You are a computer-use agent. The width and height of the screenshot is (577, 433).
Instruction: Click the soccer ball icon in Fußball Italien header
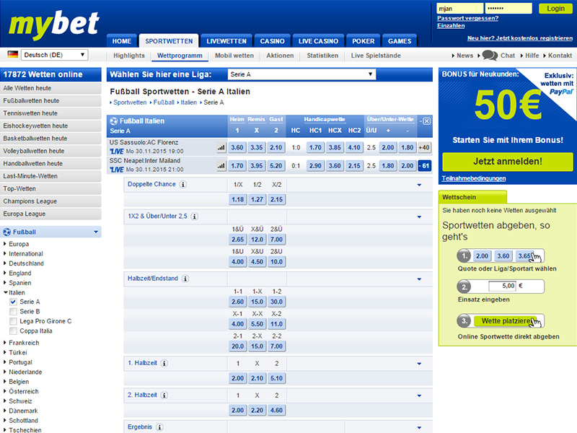click(114, 121)
